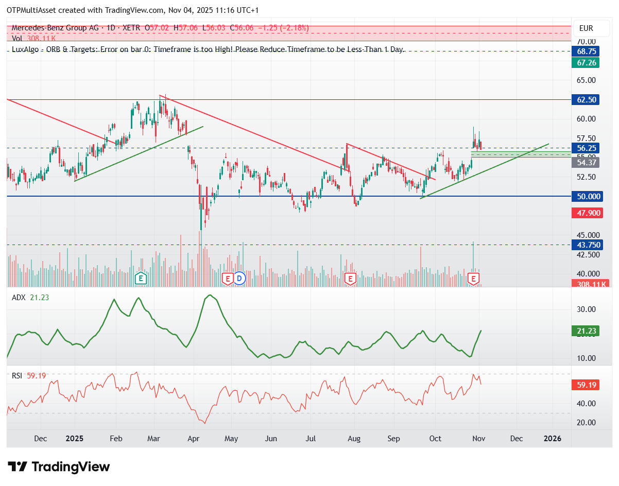
Task: Click the red earnings E marker near November
Action: pyautogui.click(x=474, y=279)
